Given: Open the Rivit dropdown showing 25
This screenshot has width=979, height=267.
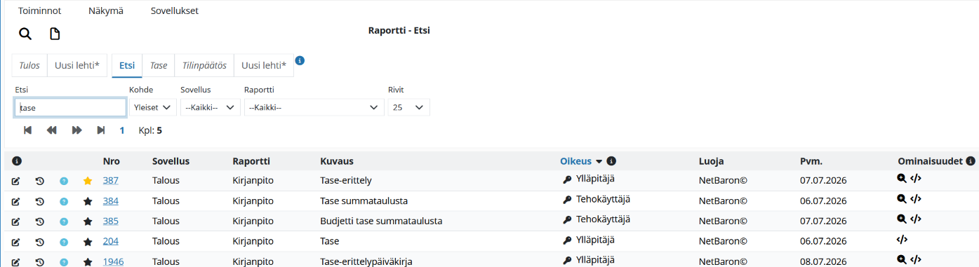Looking at the screenshot, I should click(408, 107).
